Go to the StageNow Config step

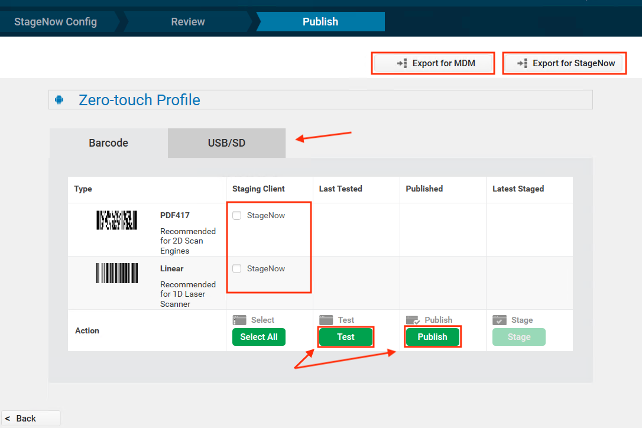(56, 22)
